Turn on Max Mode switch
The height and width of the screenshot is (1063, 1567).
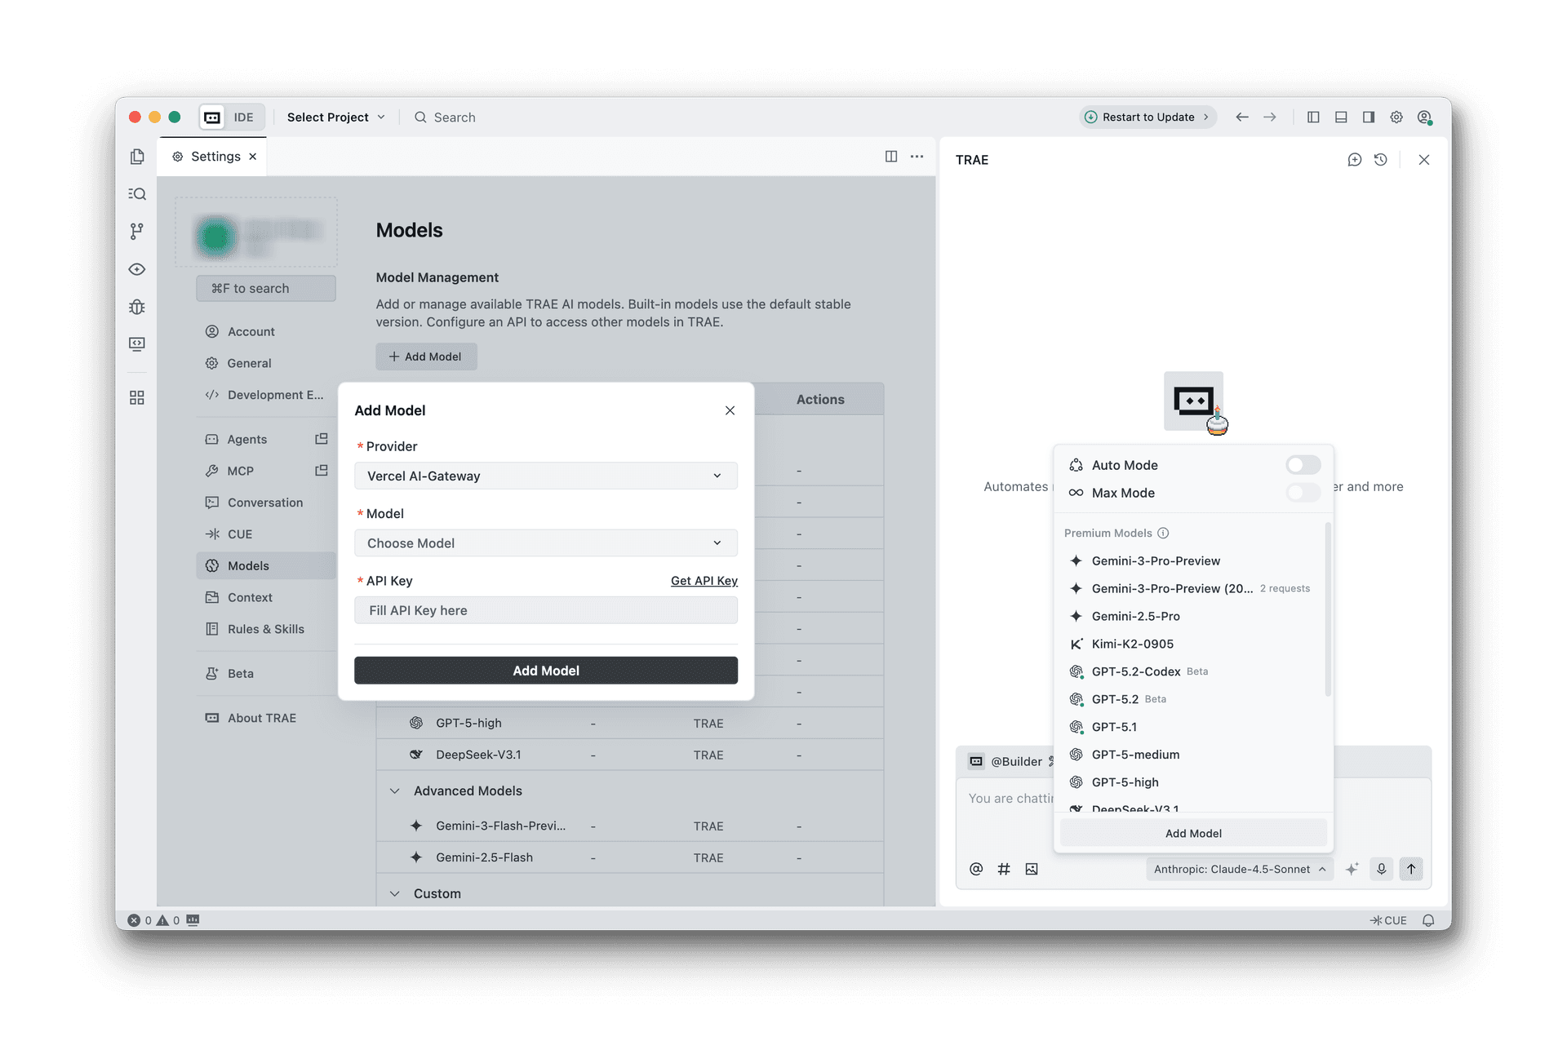tap(1303, 493)
